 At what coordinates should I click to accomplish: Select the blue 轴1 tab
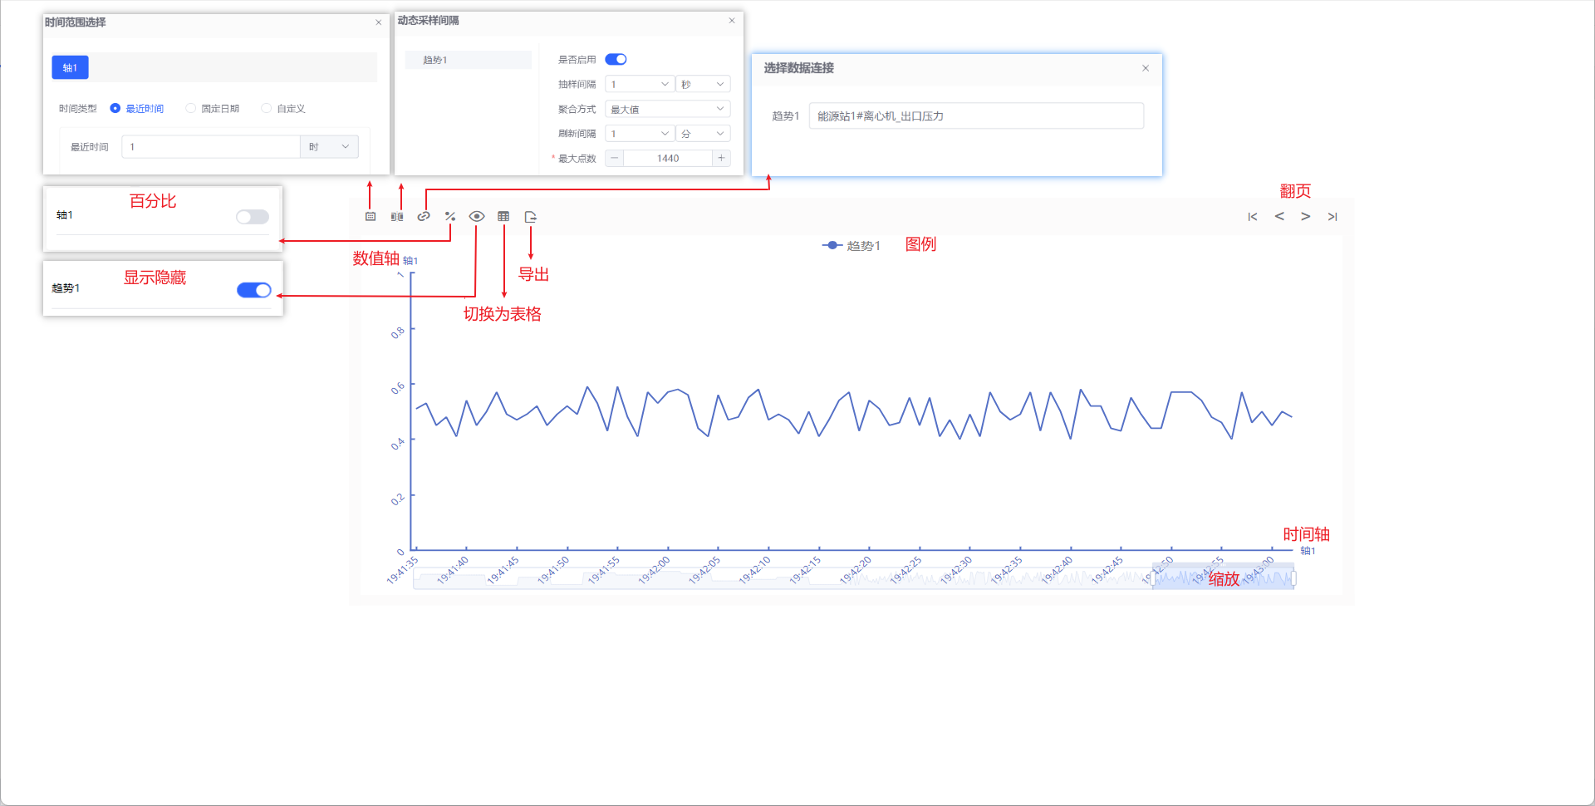point(70,68)
